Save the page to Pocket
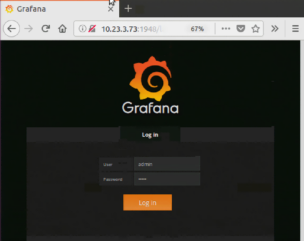 click(241, 29)
